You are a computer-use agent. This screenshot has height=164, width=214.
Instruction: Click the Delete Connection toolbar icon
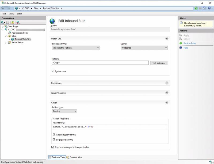click(18, 23)
